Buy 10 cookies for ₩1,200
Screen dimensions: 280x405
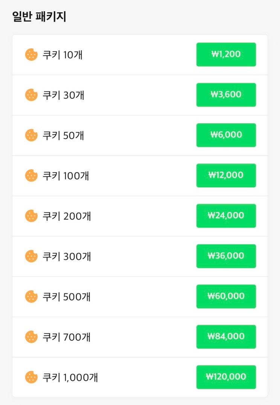click(226, 55)
